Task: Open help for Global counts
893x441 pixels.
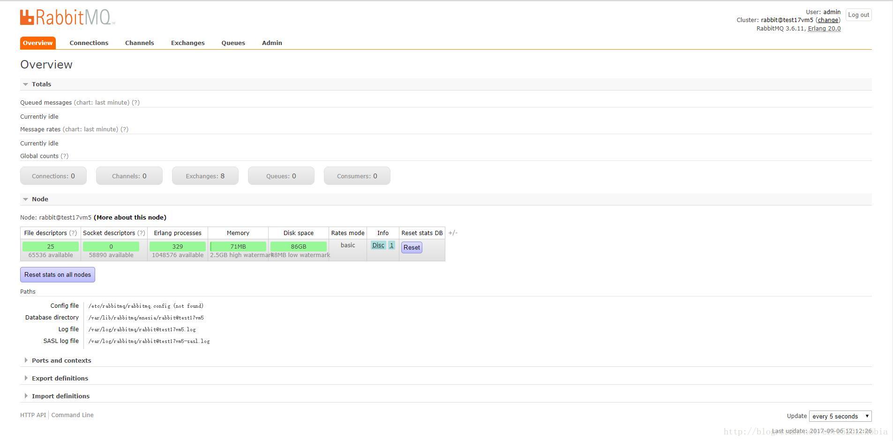Action: coord(65,156)
